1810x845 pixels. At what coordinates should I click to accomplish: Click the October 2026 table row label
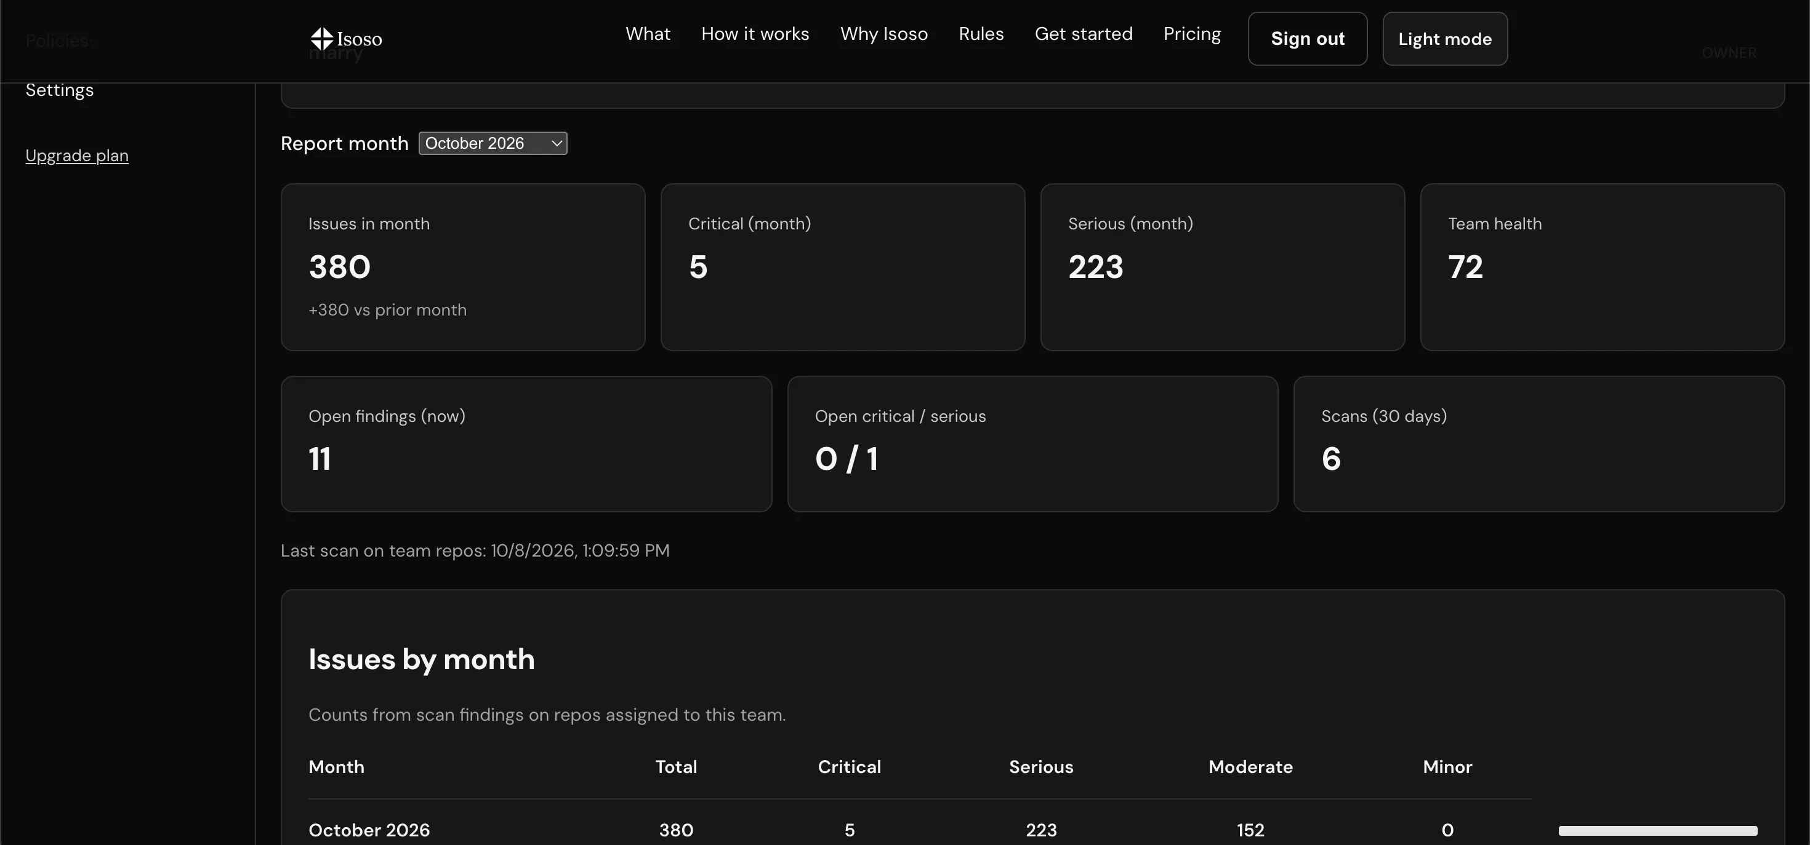[x=369, y=830]
